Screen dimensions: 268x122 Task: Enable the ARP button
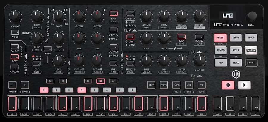click(x=221, y=63)
